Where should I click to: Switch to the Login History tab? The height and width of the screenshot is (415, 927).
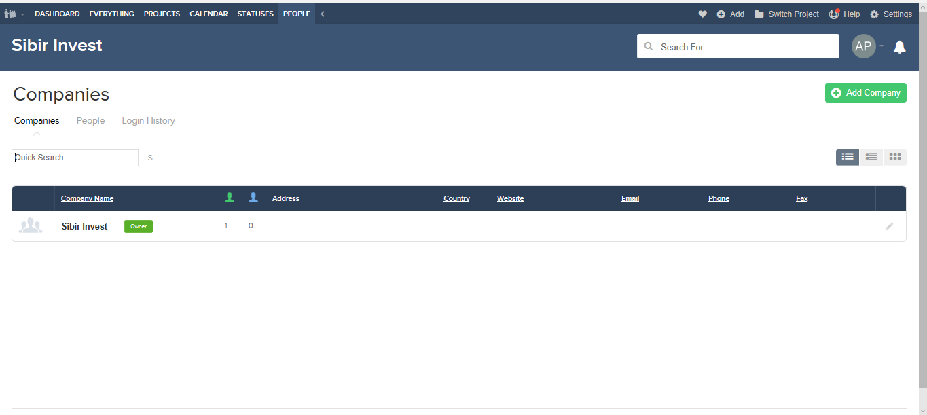(149, 120)
